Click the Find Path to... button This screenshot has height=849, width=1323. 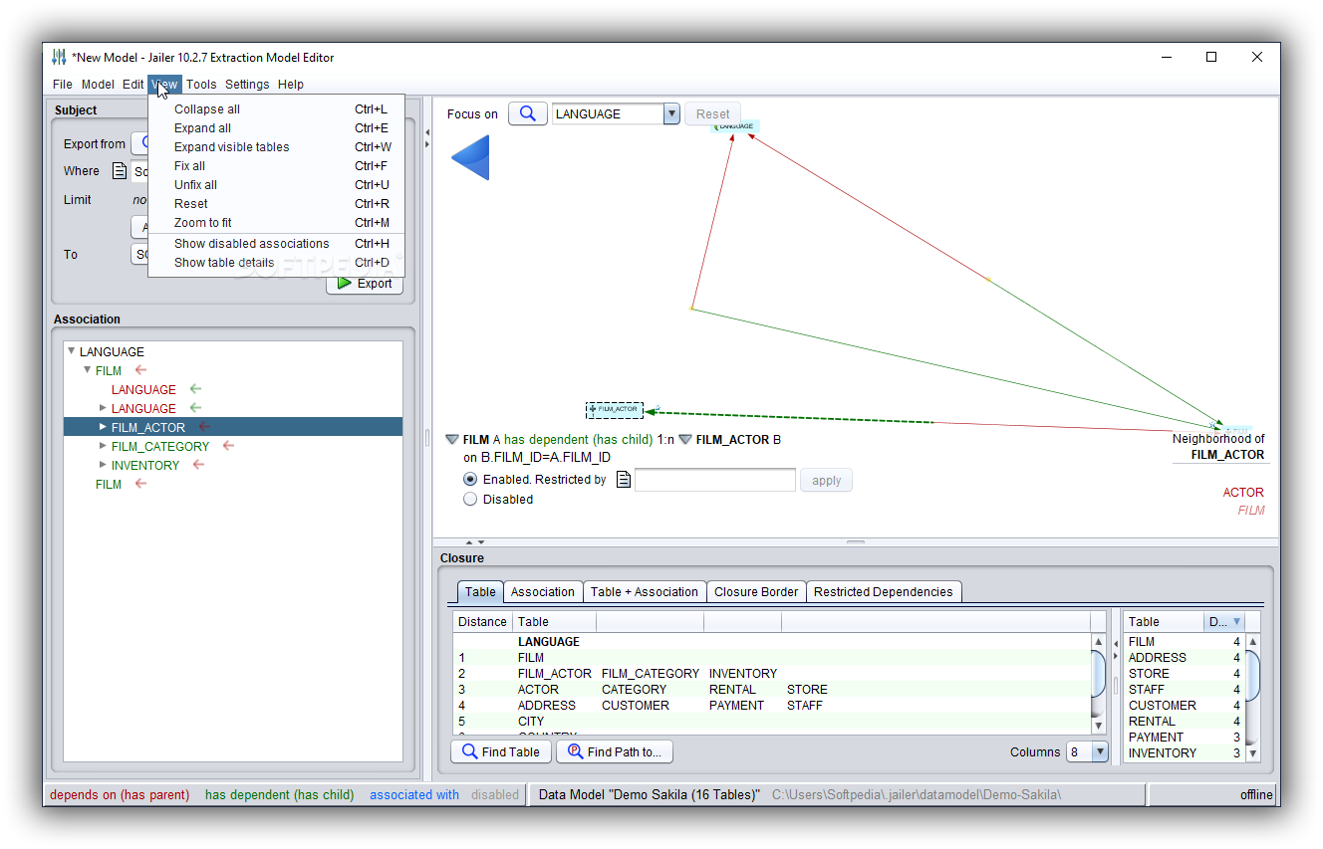click(x=615, y=751)
